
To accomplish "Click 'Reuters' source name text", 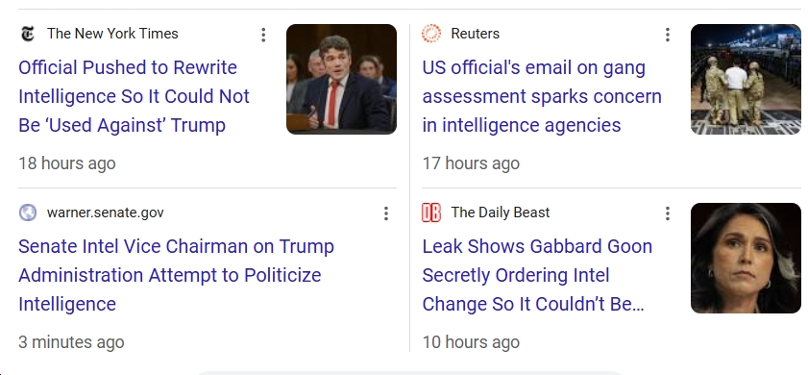I will tap(476, 34).
